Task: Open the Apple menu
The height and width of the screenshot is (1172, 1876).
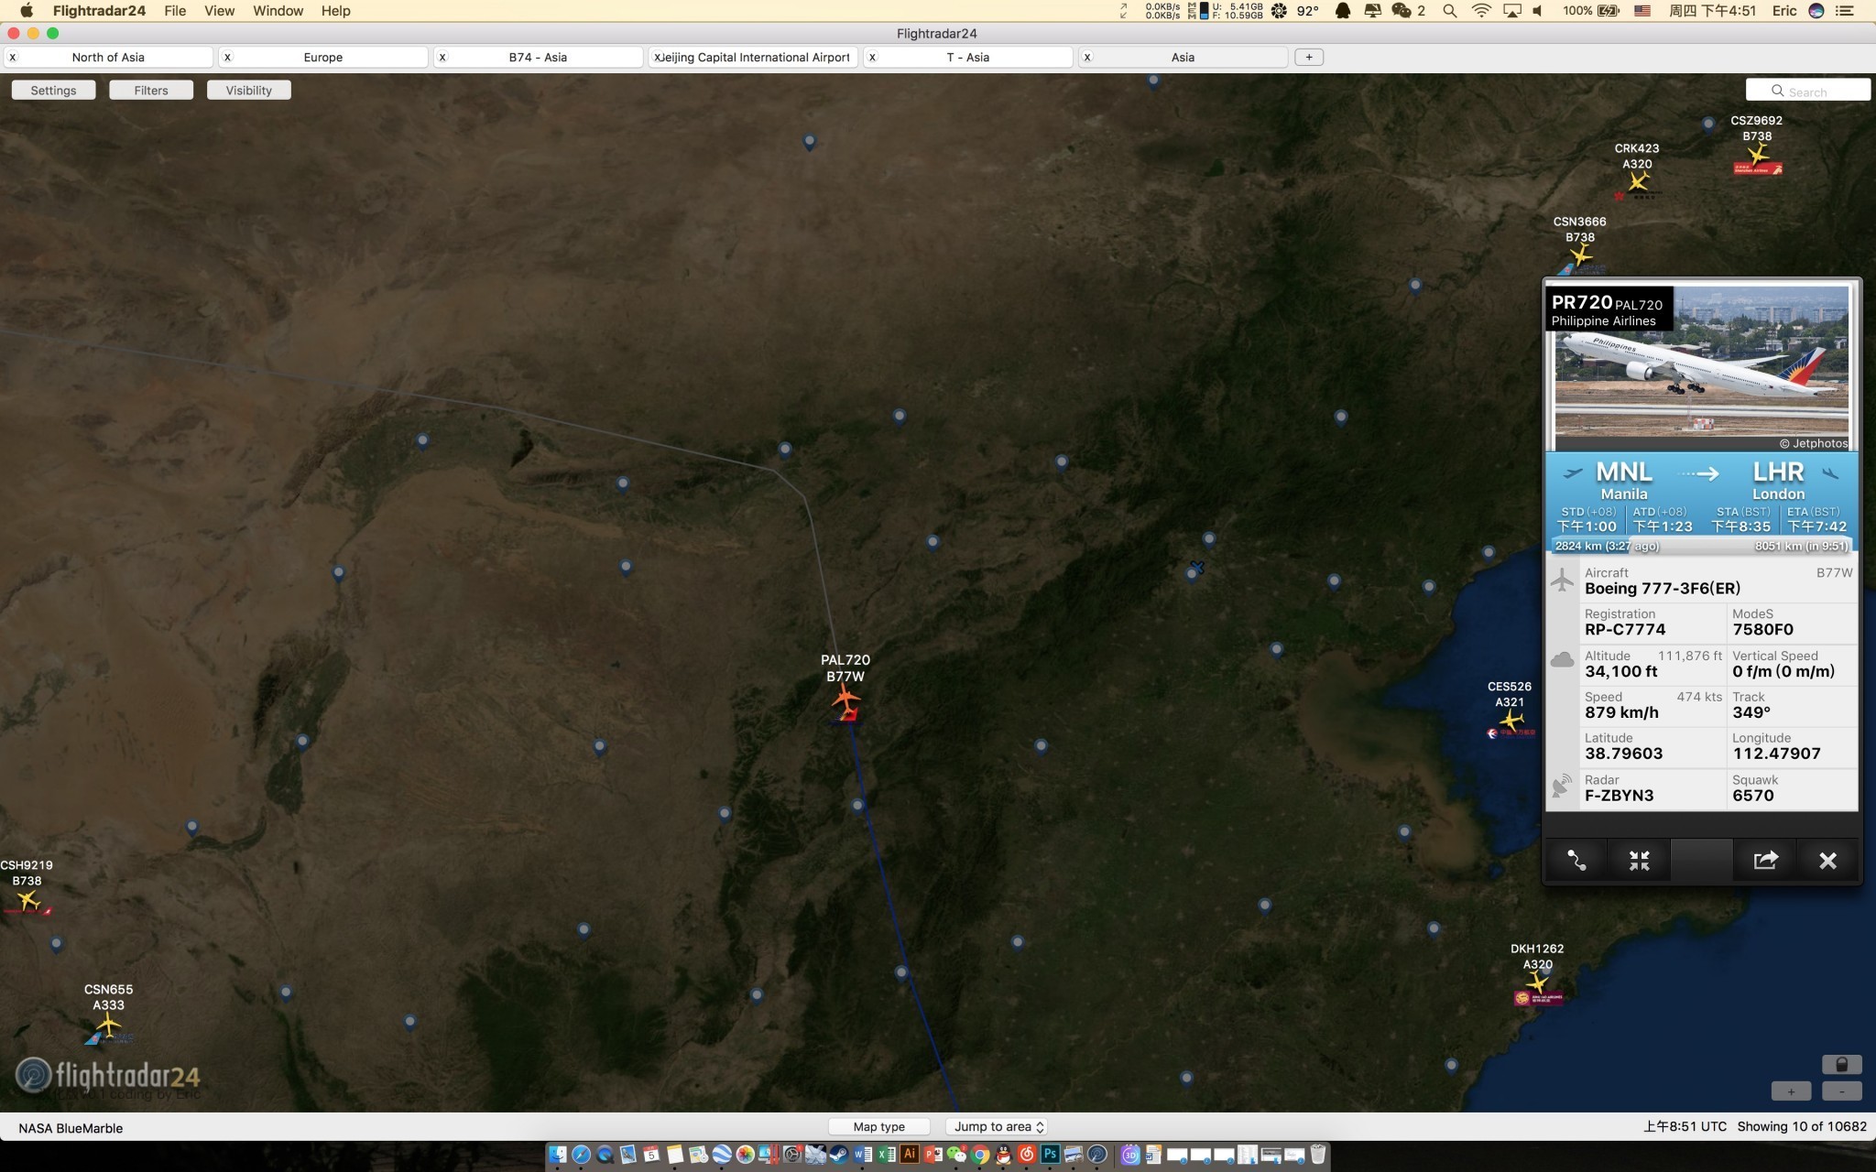Action: (x=27, y=11)
